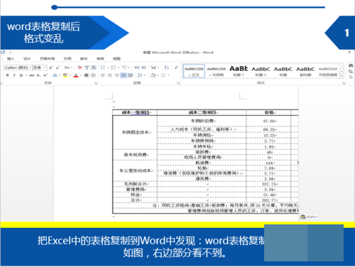
Task: Toggle Justify paragraph alignment
Action: click(124, 75)
